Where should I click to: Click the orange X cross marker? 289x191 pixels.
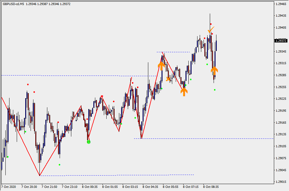tap(168, 79)
